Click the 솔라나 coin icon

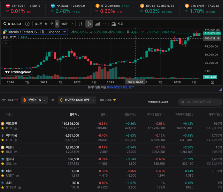2,159
